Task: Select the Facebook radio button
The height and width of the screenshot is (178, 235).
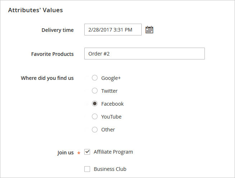Action: click(x=95, y=104)
